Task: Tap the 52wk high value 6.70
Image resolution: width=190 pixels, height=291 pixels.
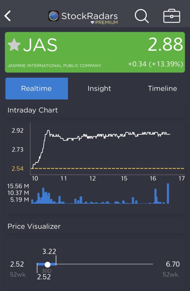Action: point(173,264)
